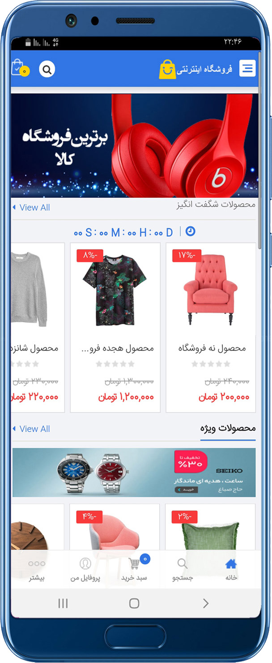Open the floral t-shirt product
Image resolution: width=272 pixels, height=663 pixels.
[115, 290]
